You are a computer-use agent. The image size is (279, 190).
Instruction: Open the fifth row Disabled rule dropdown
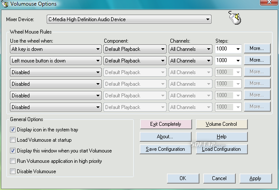click(56, 96)
